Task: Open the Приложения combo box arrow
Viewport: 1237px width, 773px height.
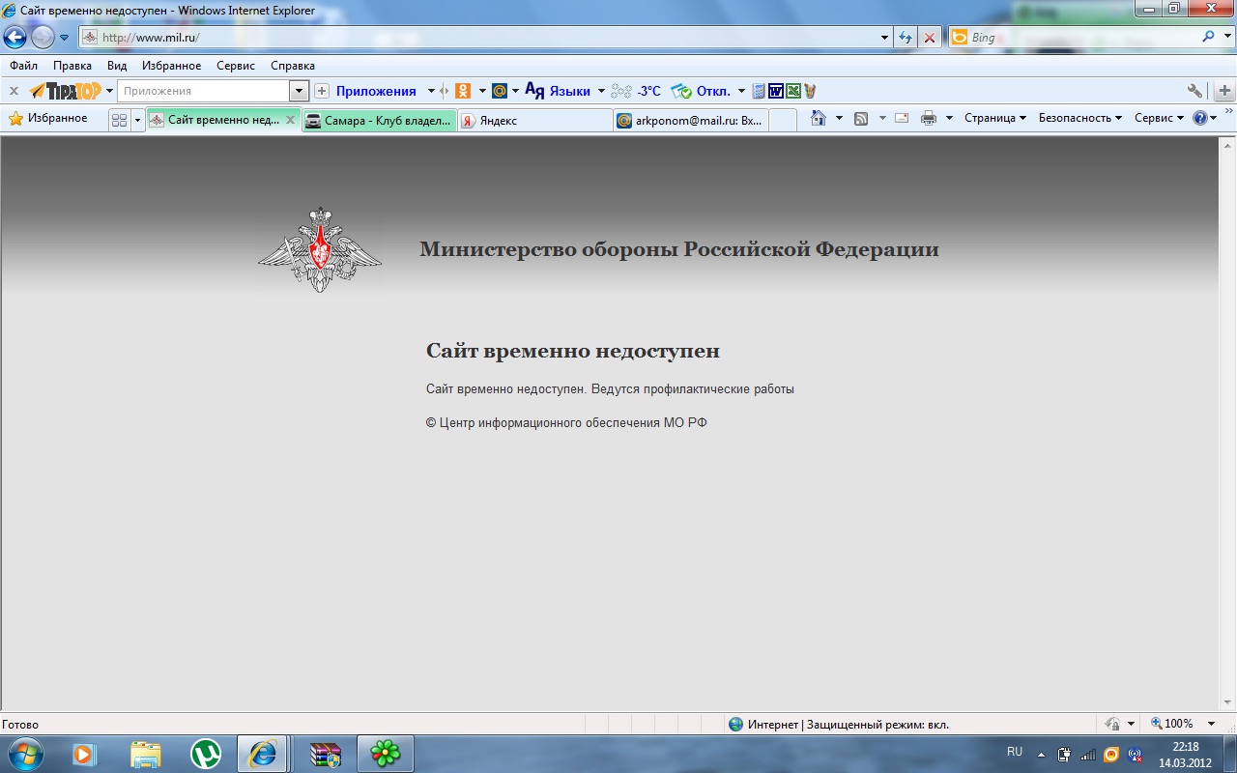Action: [300, 91]
